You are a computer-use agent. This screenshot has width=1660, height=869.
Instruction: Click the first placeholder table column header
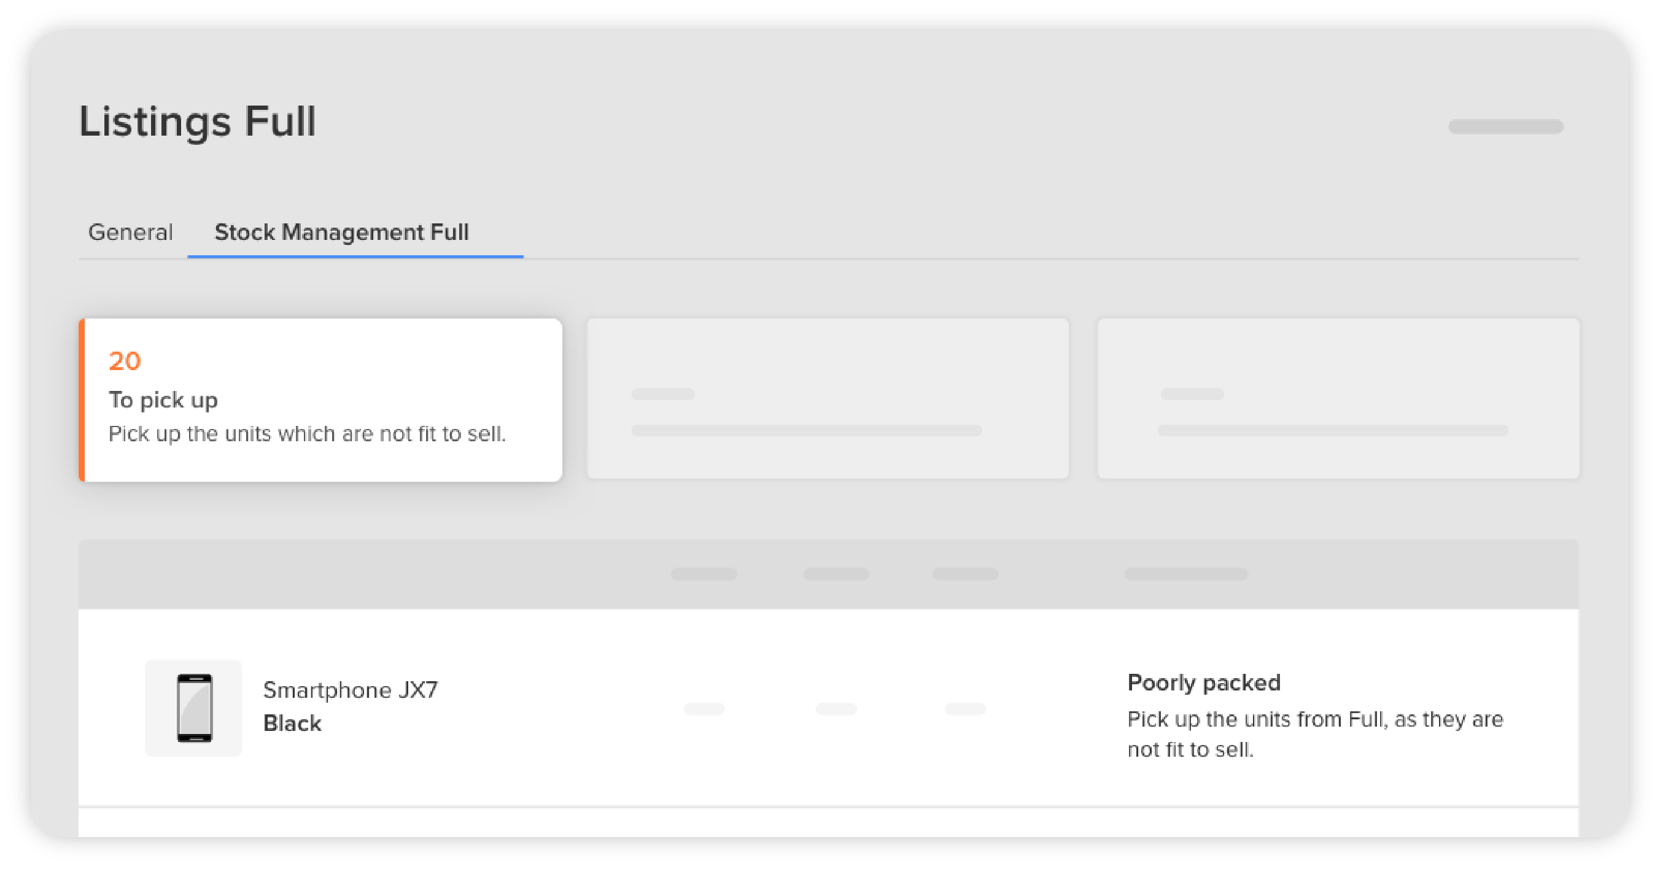704,573
